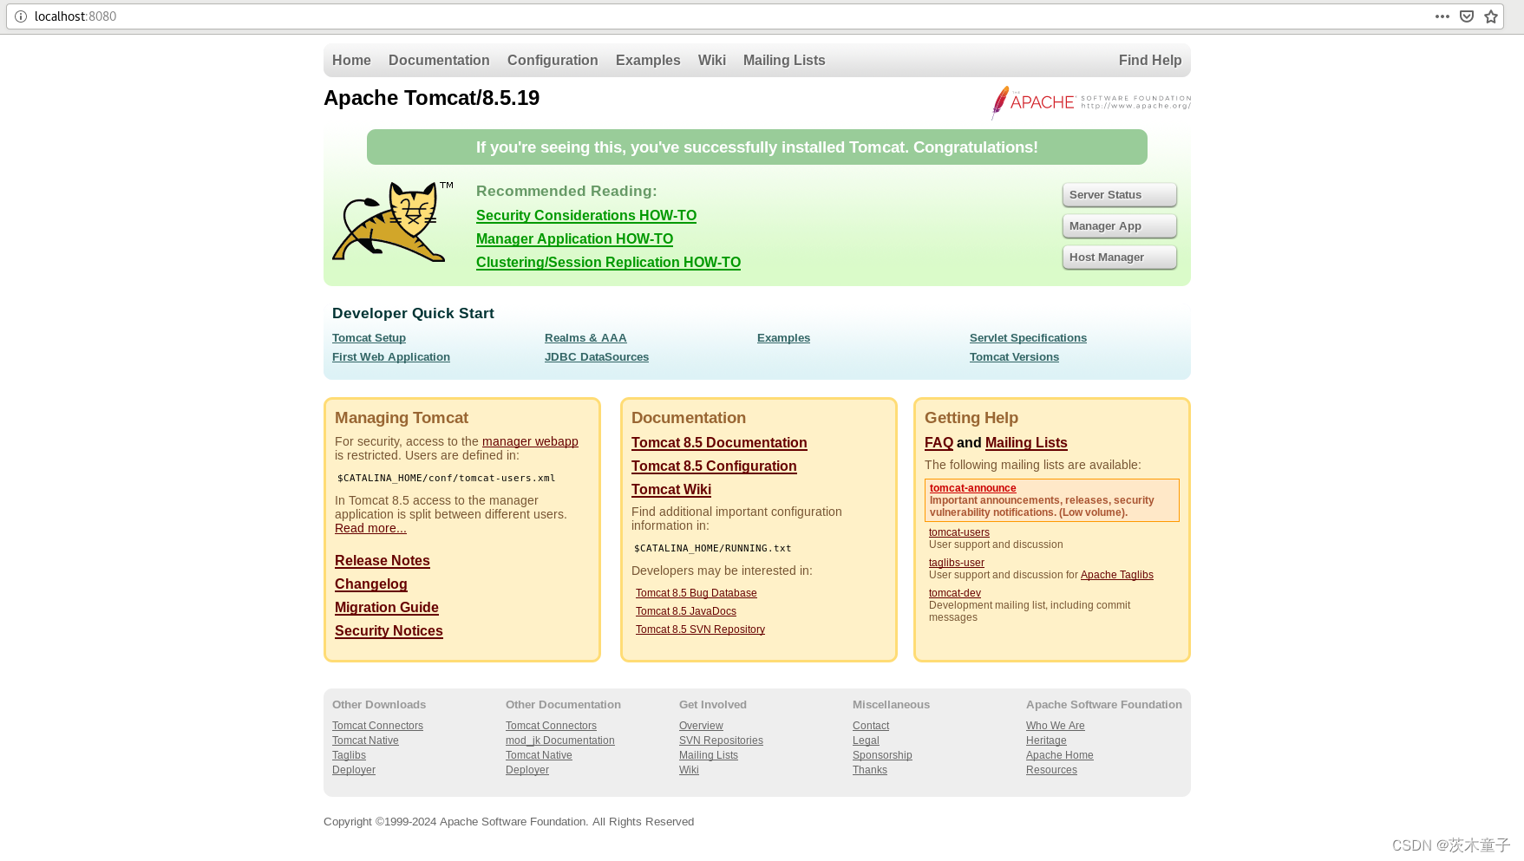Open the Legal footer link

tap(866, 740)
